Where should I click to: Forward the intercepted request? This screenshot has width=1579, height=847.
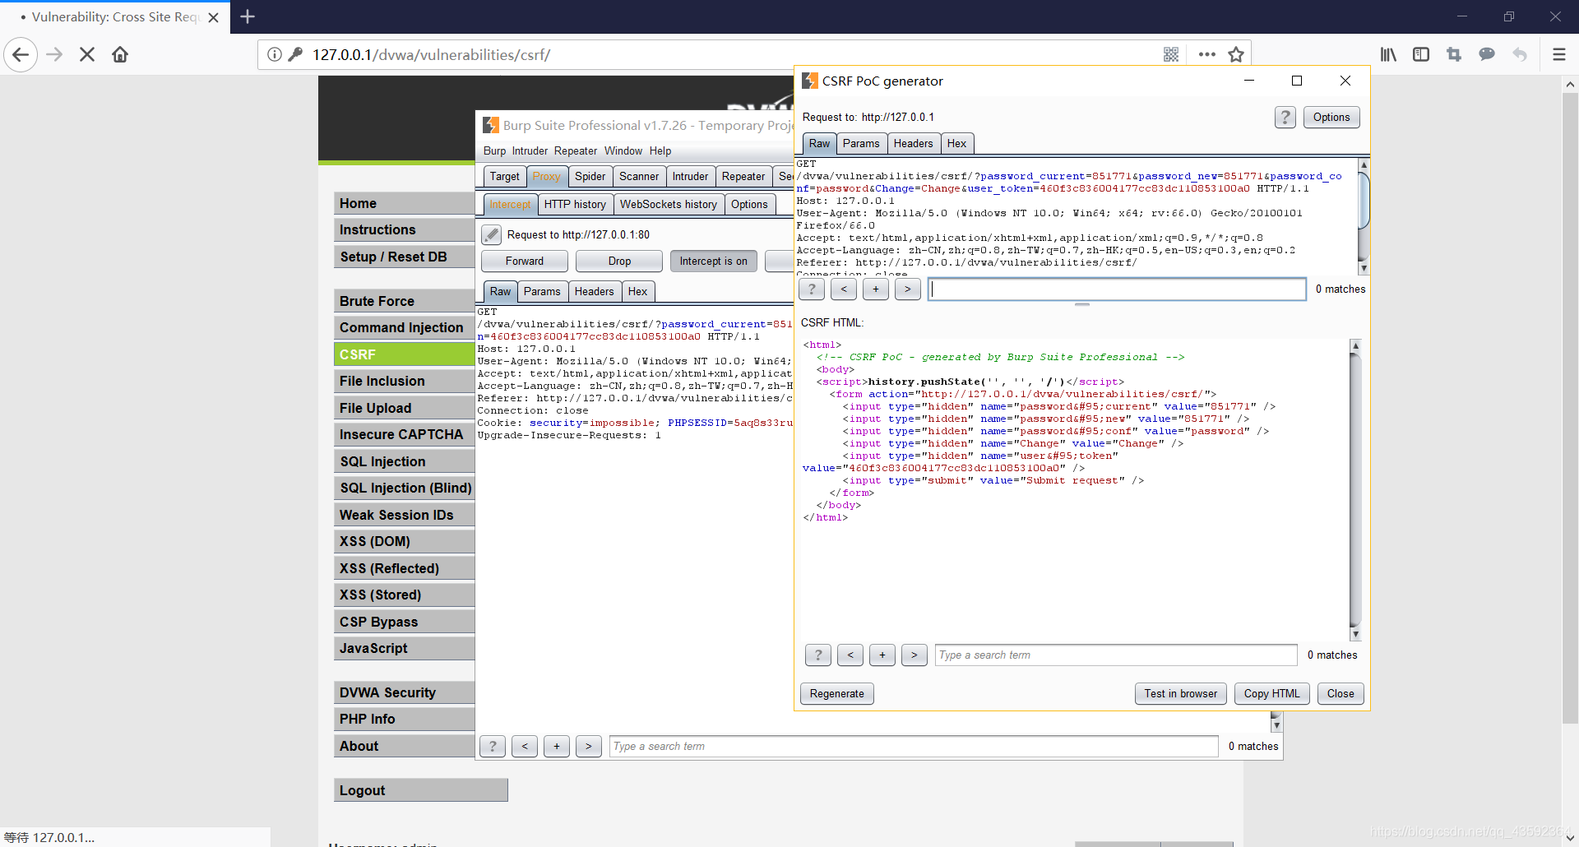coord(525,262)
